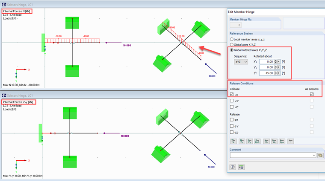Viewport: 325px width, 182px height.
Task: Select Local member axes x,y,z radio button
Action: tap(231, 39)
